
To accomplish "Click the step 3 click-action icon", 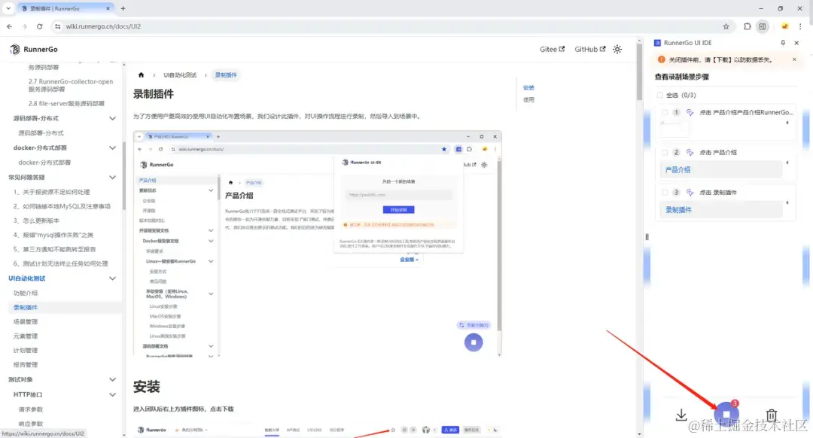I will pyautogui.click(x=690, y=193).
